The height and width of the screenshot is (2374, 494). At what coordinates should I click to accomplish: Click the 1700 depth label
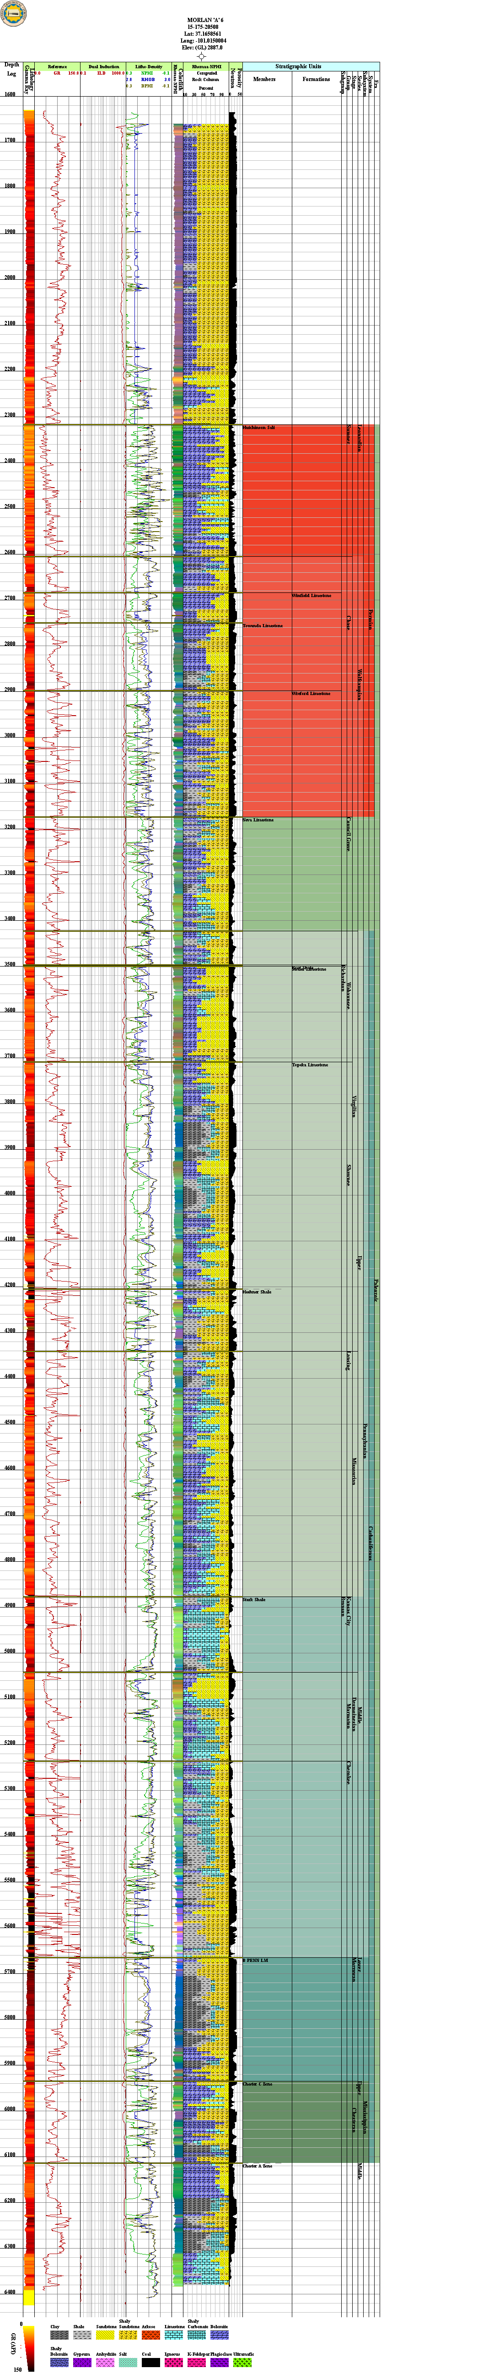[10, 140]
